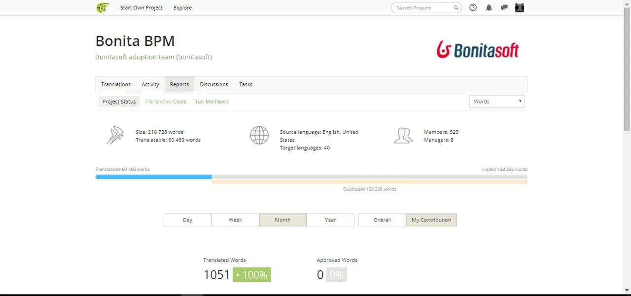Screen dimensions: 631x296
Task: Click the blue translatable progress bar
Action: (x=153, y=177)
